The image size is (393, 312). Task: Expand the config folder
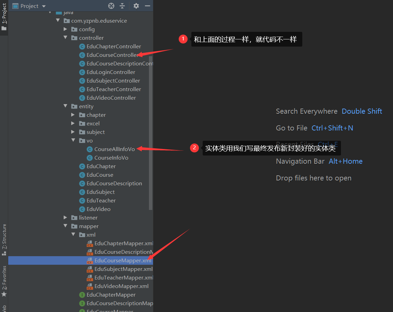point(66,29)
